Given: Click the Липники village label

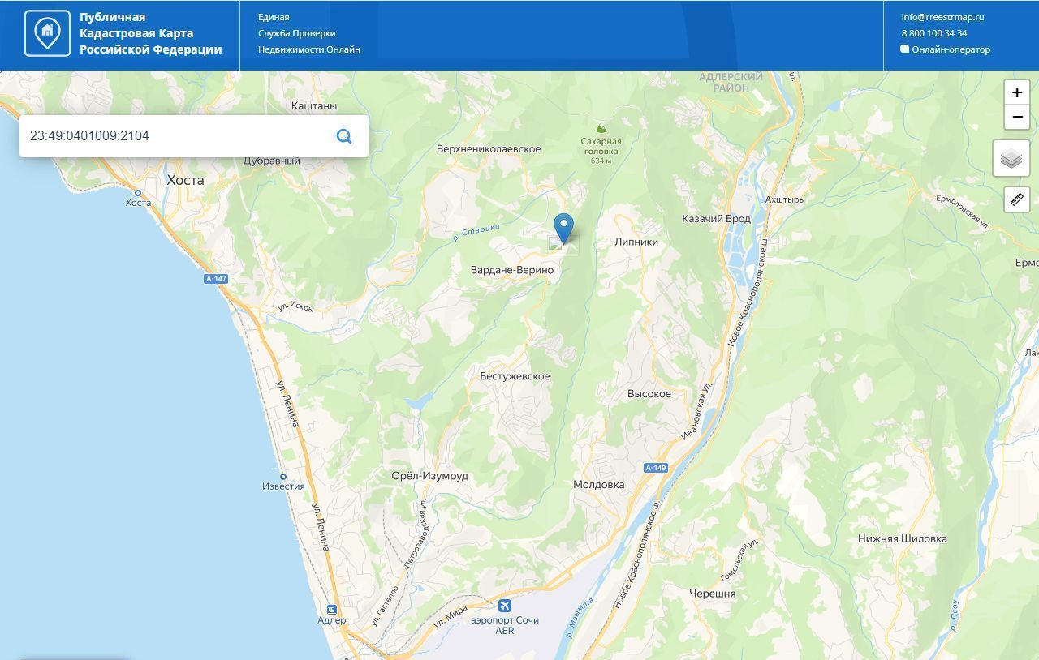Looking at the screenshot, I should tap(636, 242).
